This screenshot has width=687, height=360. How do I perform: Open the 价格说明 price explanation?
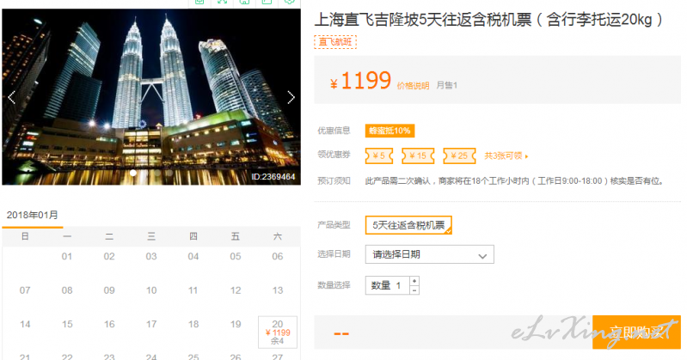[413, 86]
